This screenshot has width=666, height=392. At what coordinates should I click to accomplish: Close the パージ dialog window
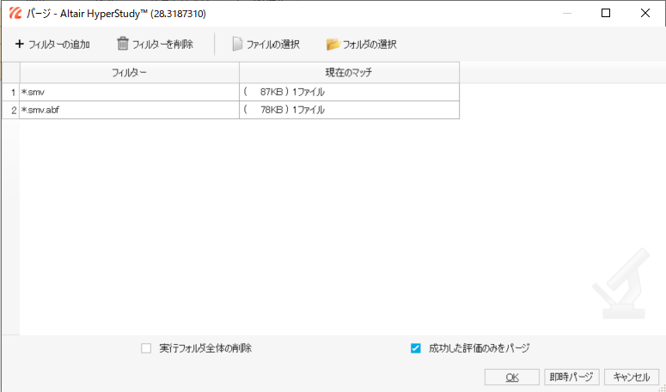point(645,14)
